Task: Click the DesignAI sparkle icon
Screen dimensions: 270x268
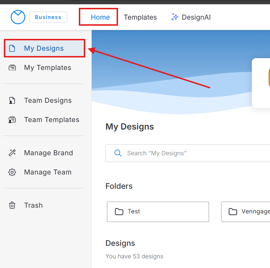Action: tap(174, 17)
